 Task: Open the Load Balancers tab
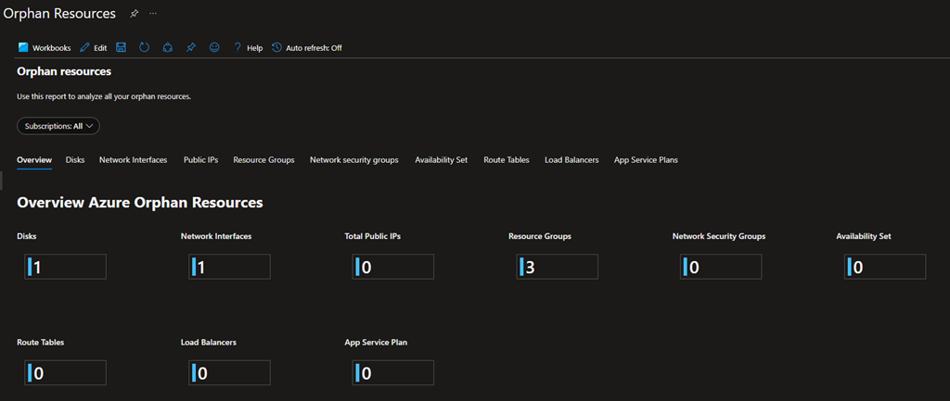[x=571, y=160]
